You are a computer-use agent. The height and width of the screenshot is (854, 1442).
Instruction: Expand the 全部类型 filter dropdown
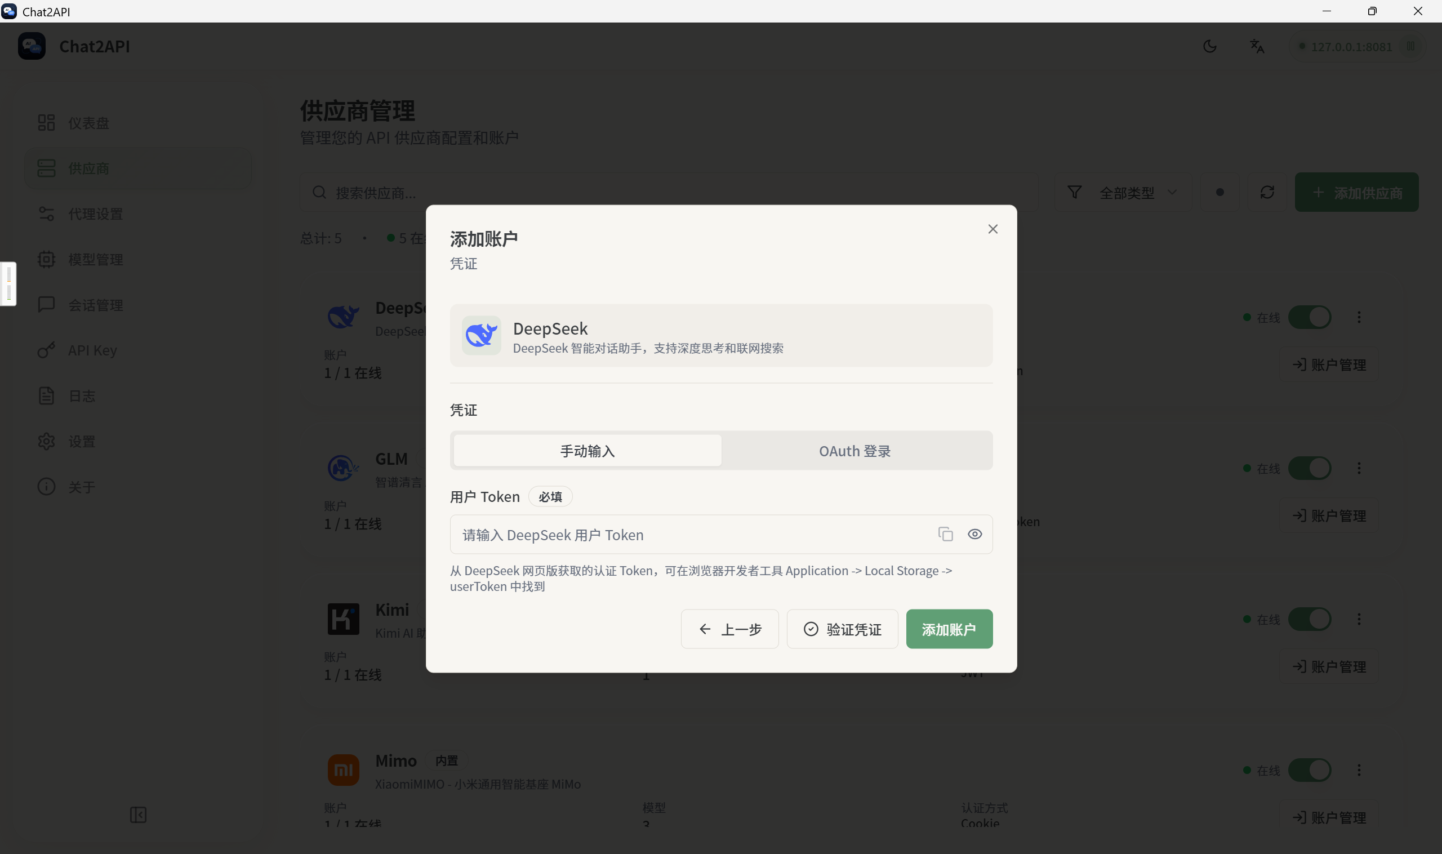pos(1122,192)
